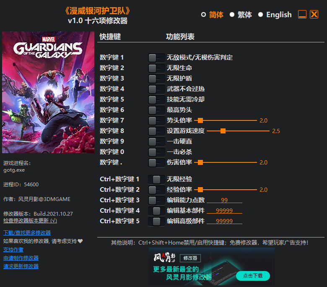
Task: Toggle the 势头倍率 switch
Action: (x=156, y=121)
